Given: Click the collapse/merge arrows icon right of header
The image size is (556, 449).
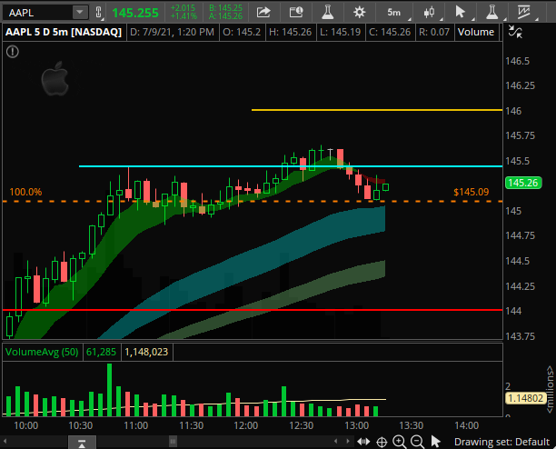Looking at the screenshot, I should [515, 32].
